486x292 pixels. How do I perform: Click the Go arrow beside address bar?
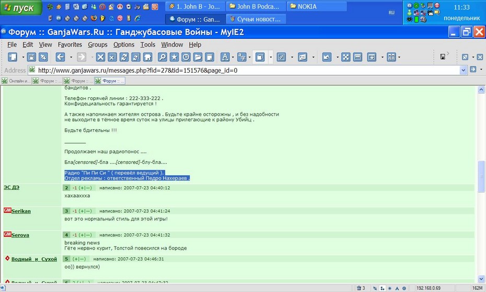click(473, 69)
